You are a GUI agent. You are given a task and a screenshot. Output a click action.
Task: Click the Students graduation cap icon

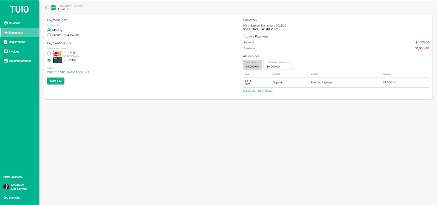pyautogui.click(x=6, y=23)
